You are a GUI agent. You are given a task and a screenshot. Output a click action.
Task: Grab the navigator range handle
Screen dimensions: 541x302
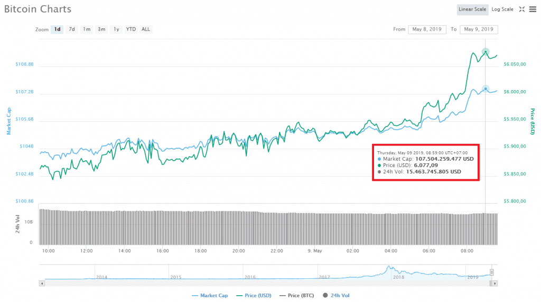point(492,272)
